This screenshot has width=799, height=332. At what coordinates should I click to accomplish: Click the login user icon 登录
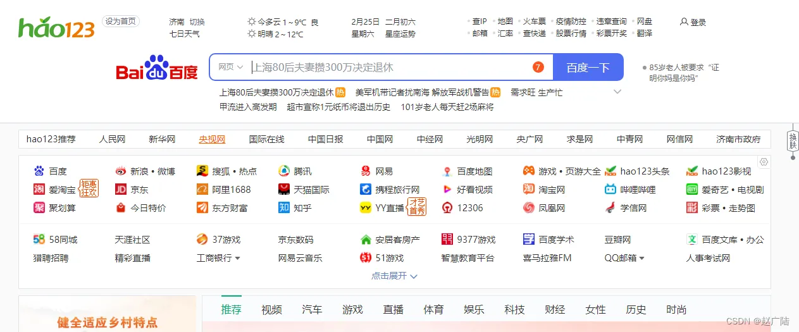(x=684, y=22)
